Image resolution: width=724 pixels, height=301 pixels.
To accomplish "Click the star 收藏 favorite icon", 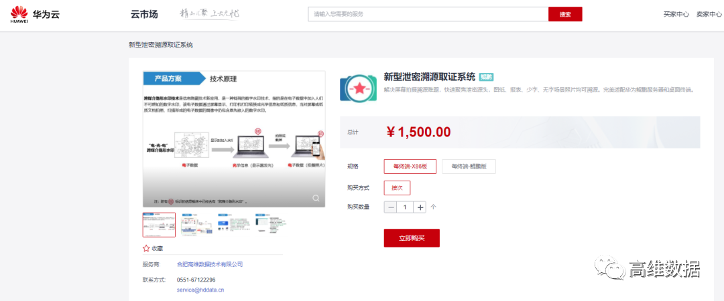I will click(146, 247).
